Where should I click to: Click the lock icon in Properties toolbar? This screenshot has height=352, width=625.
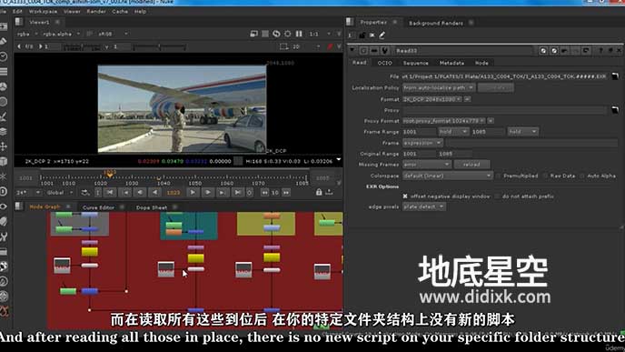pos(362,35)
